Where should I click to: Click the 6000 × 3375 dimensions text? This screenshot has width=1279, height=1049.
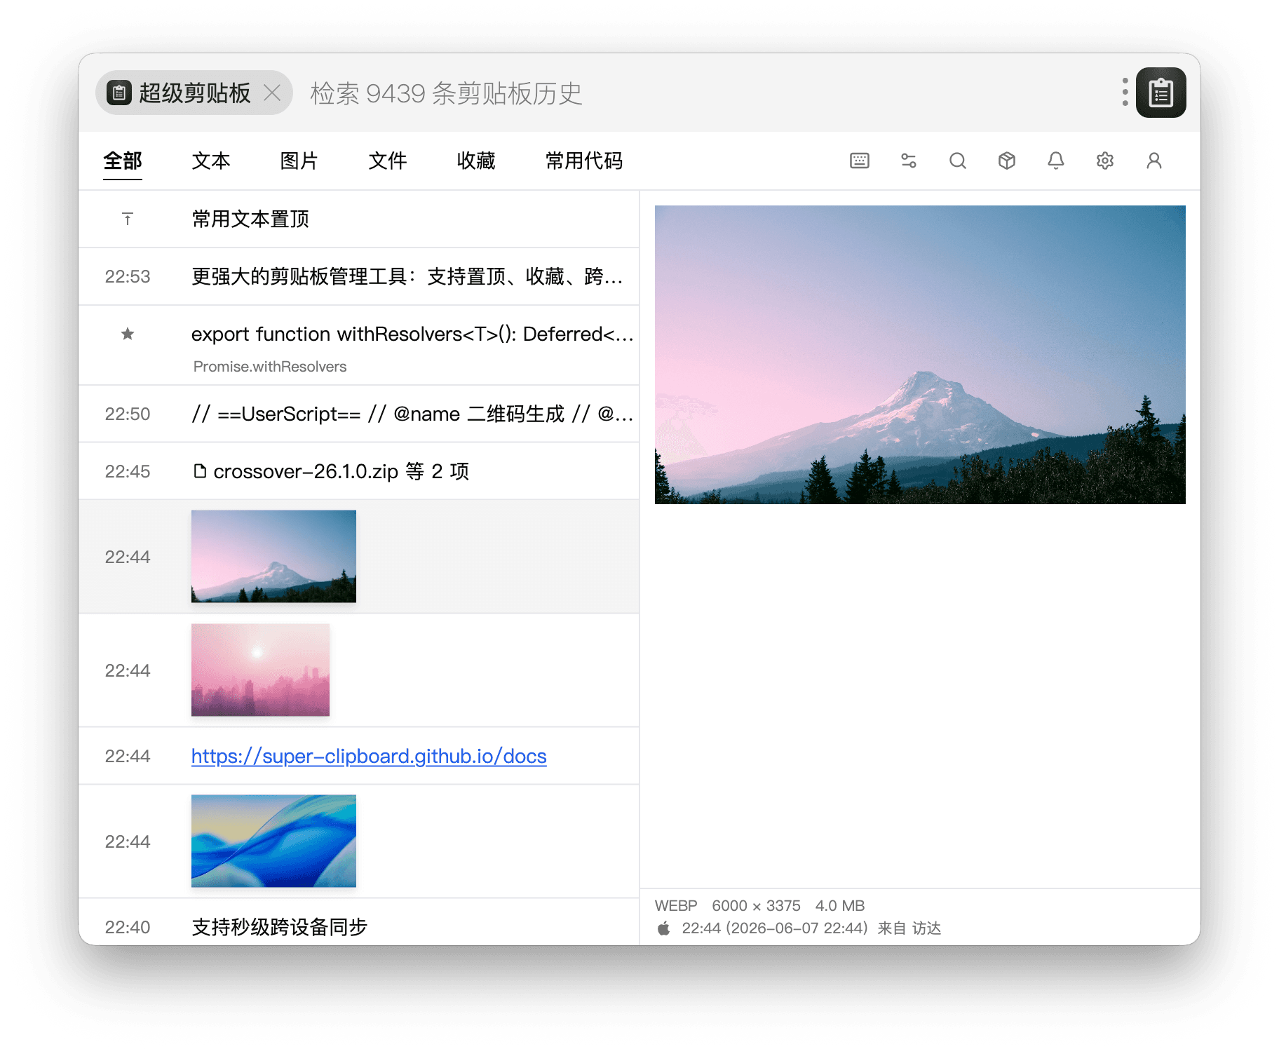[756, 905]
